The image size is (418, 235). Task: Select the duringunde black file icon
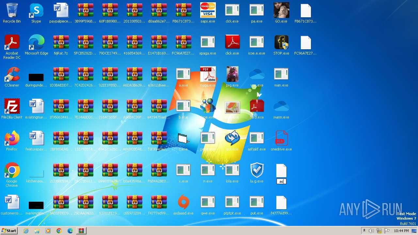36,79
